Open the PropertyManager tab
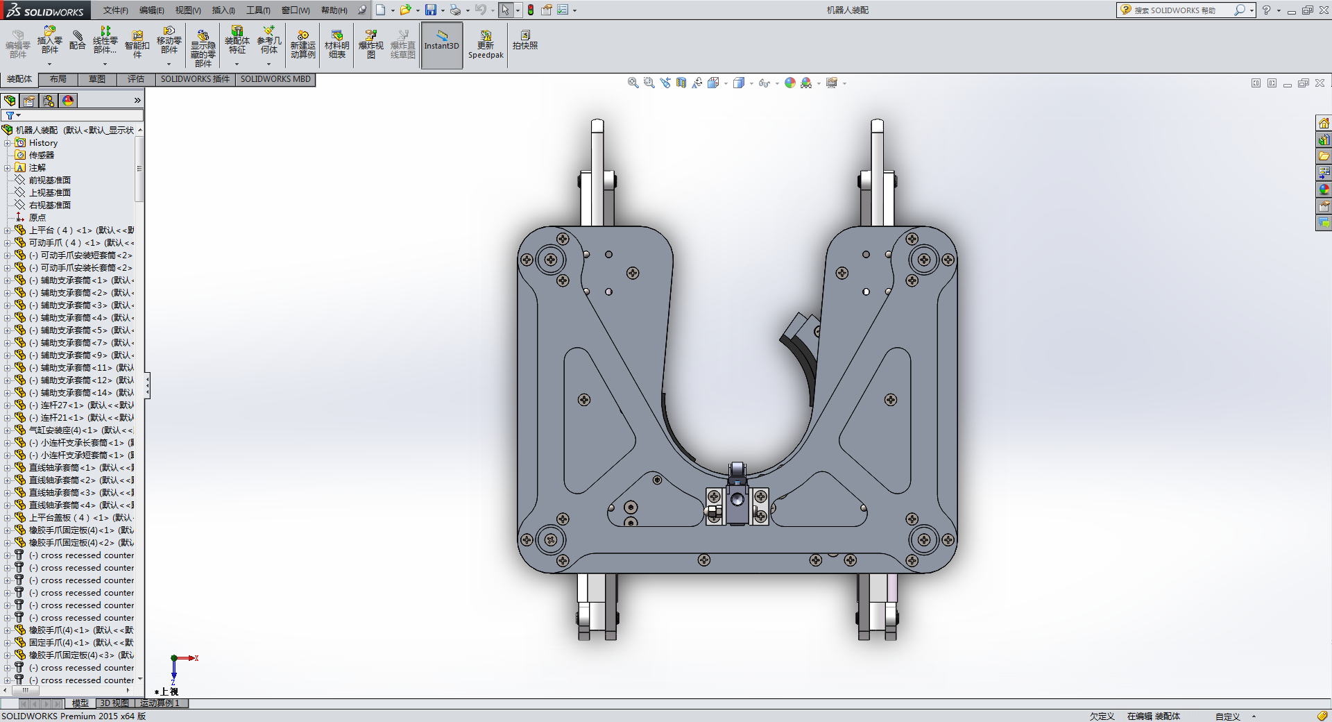The image size is (1332, 722). (29, 101)
